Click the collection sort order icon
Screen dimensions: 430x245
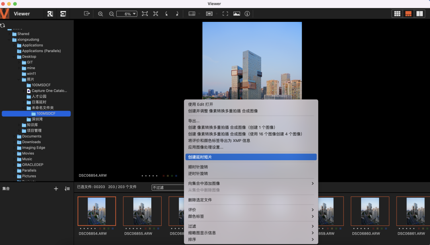coord(67,189)
